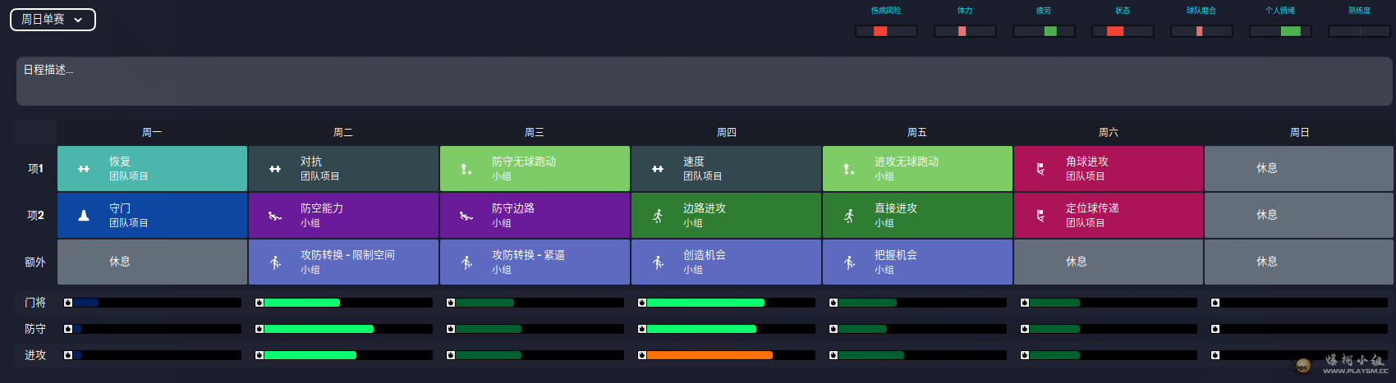Screen dimensions: 1396x383
Task: Click the corner flag icon on 角球进攻
Action: (1040, 169)
